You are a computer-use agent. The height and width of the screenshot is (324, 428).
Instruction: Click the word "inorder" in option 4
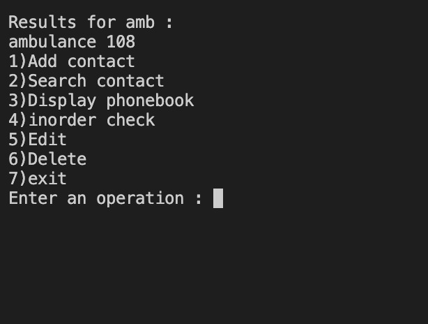click(63, 120)
